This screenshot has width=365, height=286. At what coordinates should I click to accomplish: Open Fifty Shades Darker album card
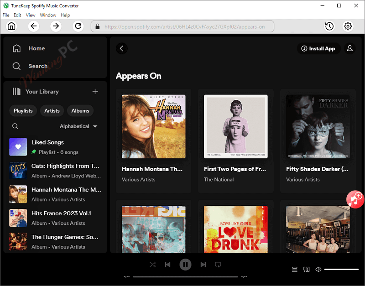point(318,141)
